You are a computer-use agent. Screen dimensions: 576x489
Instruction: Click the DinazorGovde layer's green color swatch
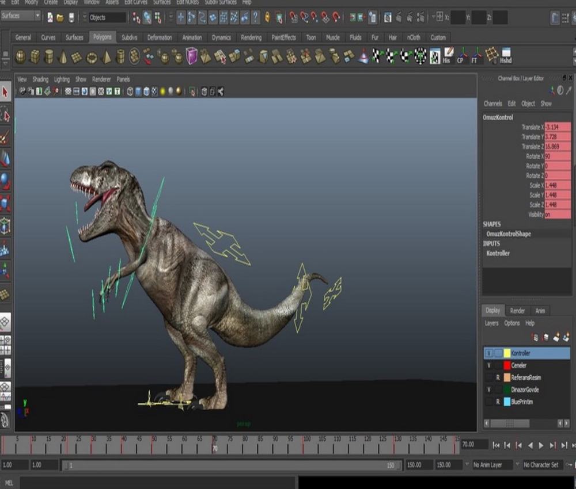(507, 389)
